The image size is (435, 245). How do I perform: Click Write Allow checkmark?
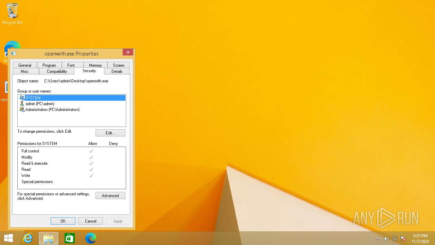[x=91, y=176]
